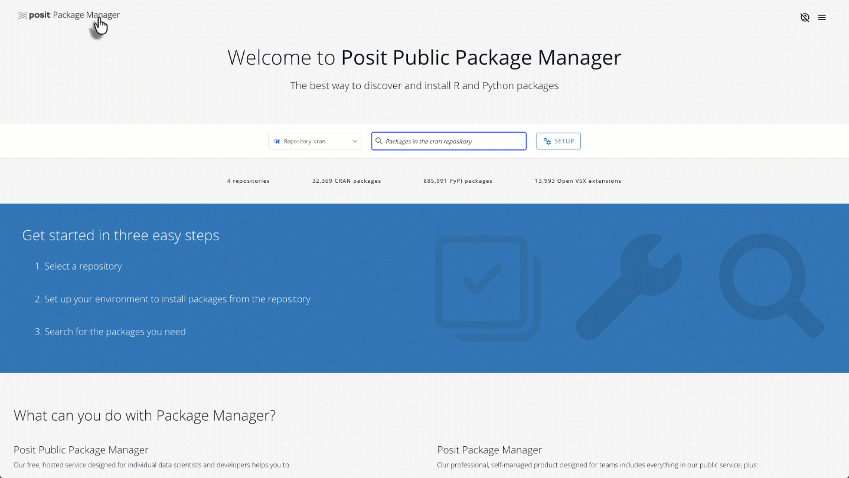The width and height of the screenshot is (849, 478).
Task: Toggle the dark mode icon in header
Action: [805, 18]
